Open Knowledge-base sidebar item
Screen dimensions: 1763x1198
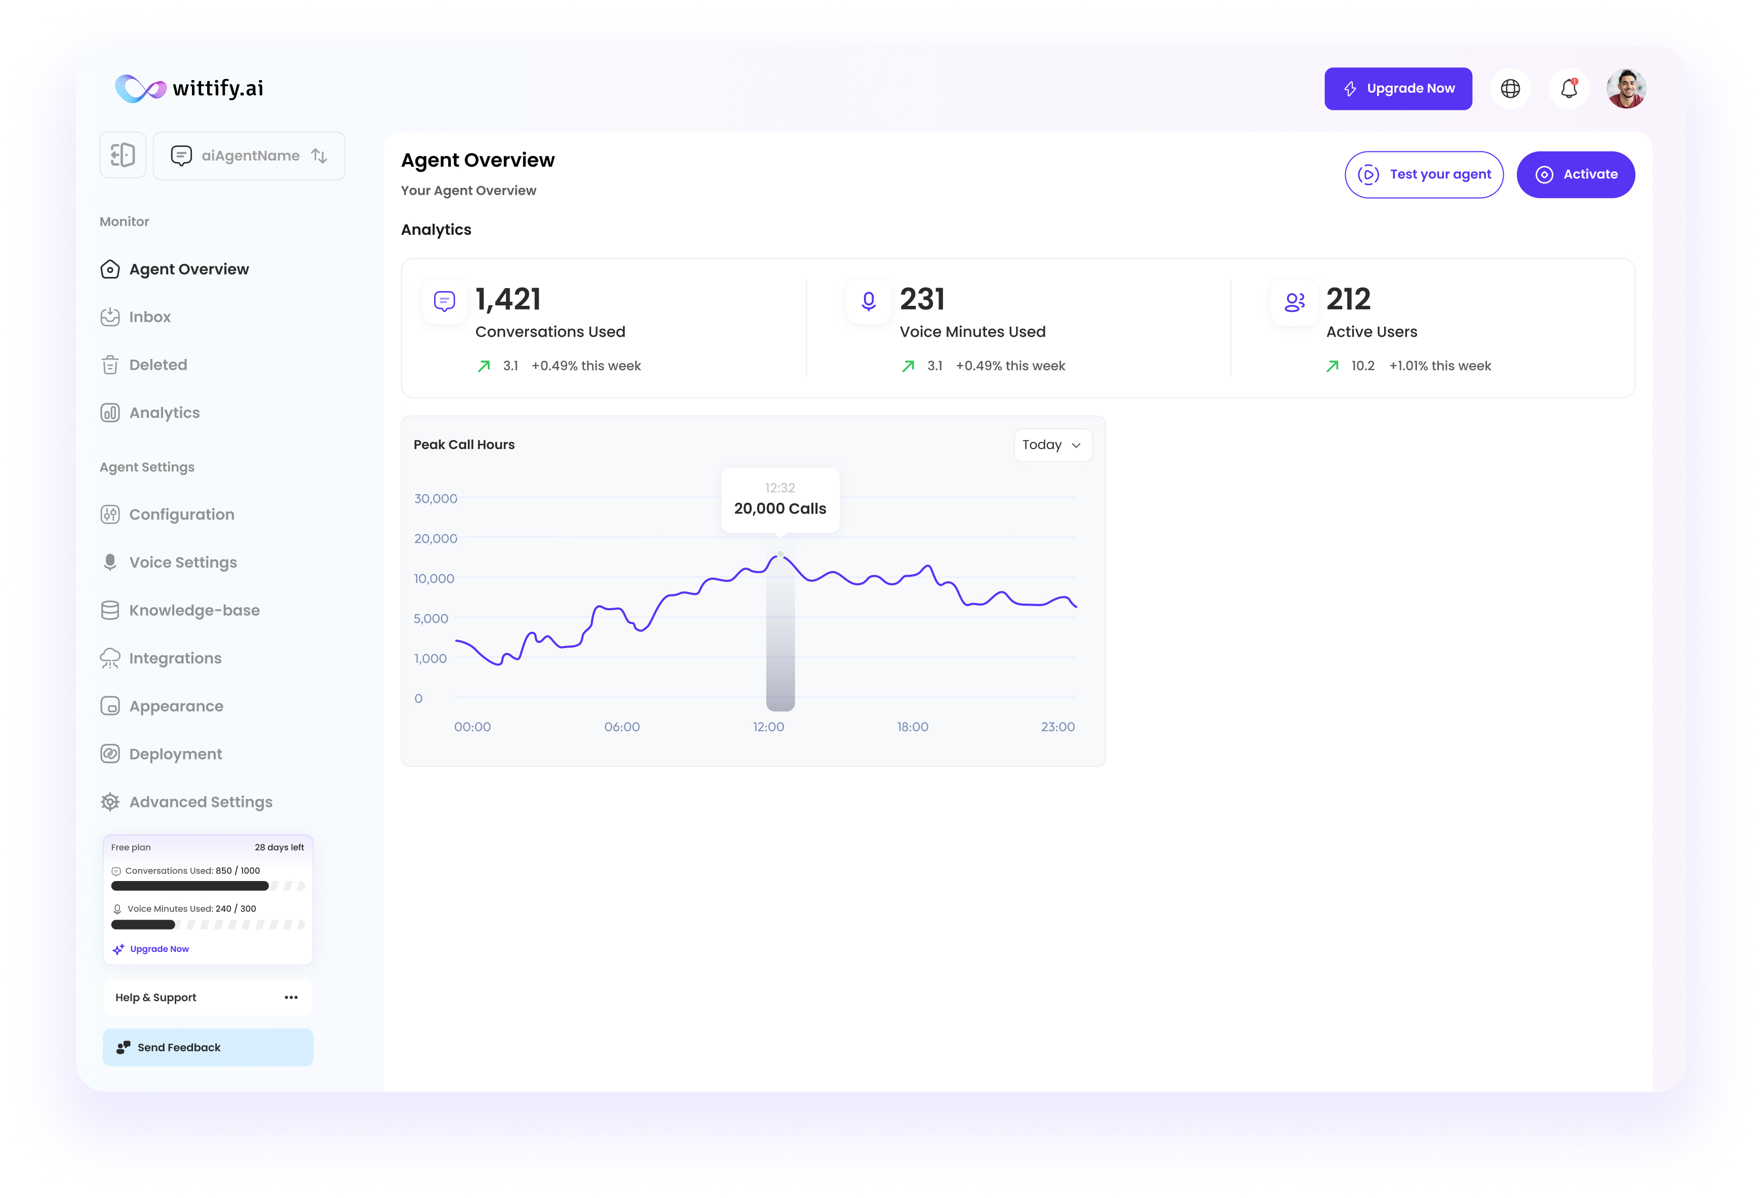tap(194, 610)
